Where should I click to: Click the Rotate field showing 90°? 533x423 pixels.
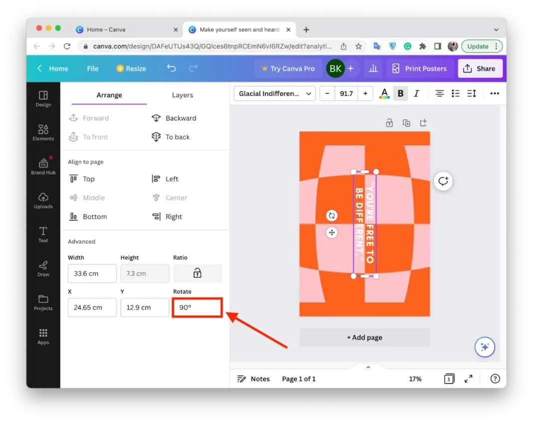click(x=197, y=308)
